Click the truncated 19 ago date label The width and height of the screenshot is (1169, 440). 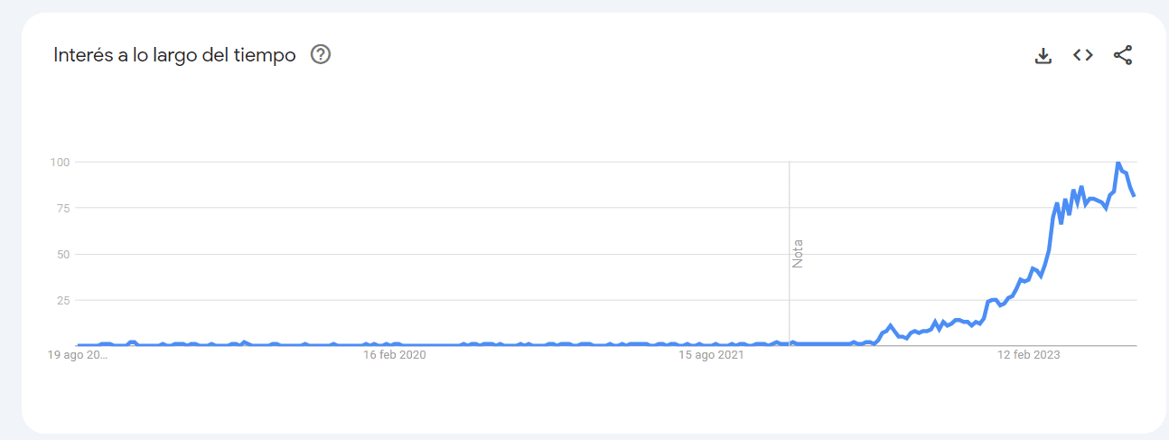click(78, 356)
